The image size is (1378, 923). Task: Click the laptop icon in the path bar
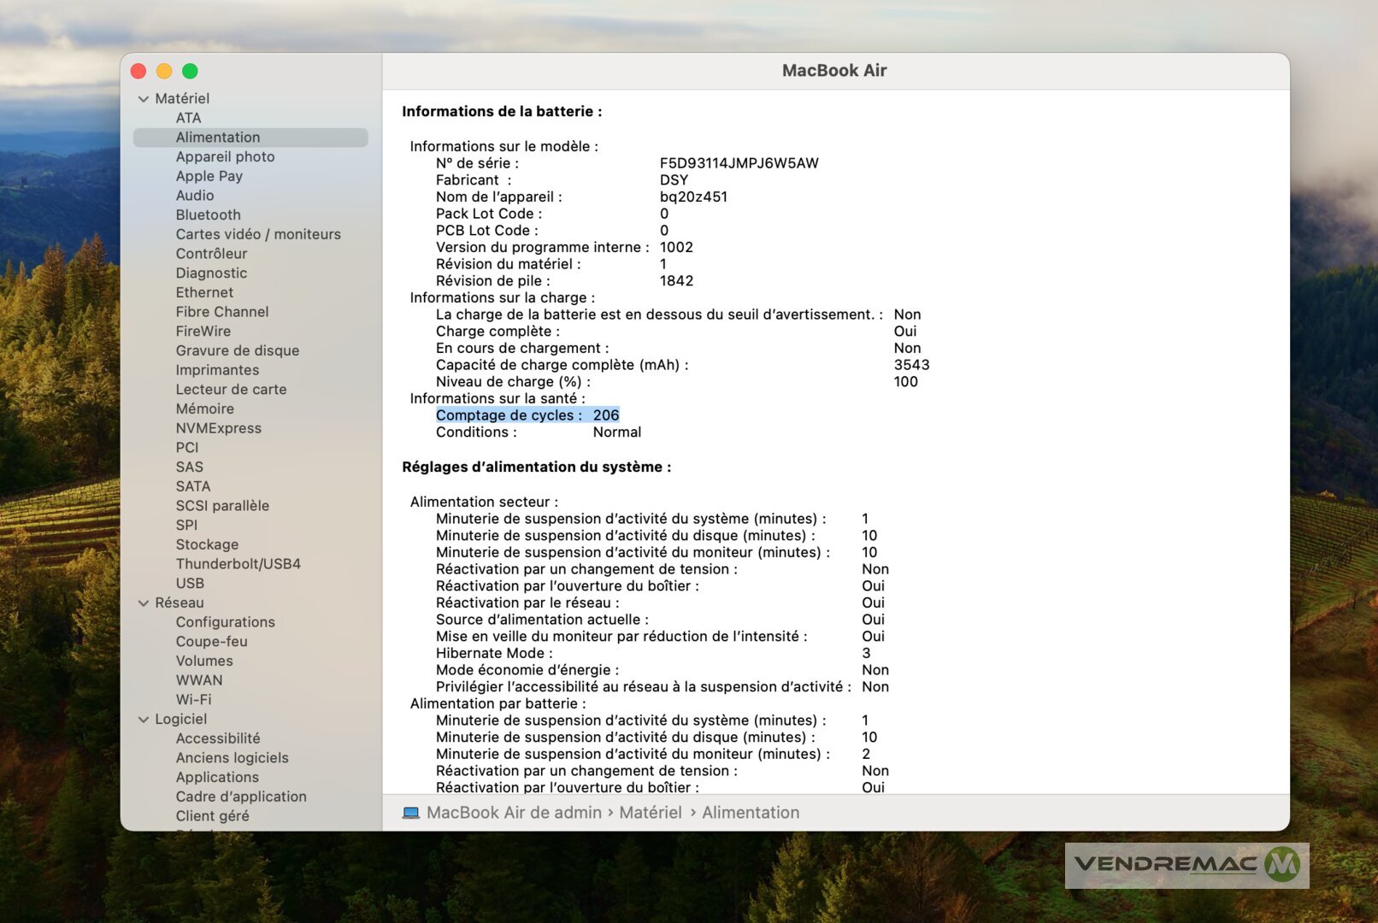(x=410, y=813)
